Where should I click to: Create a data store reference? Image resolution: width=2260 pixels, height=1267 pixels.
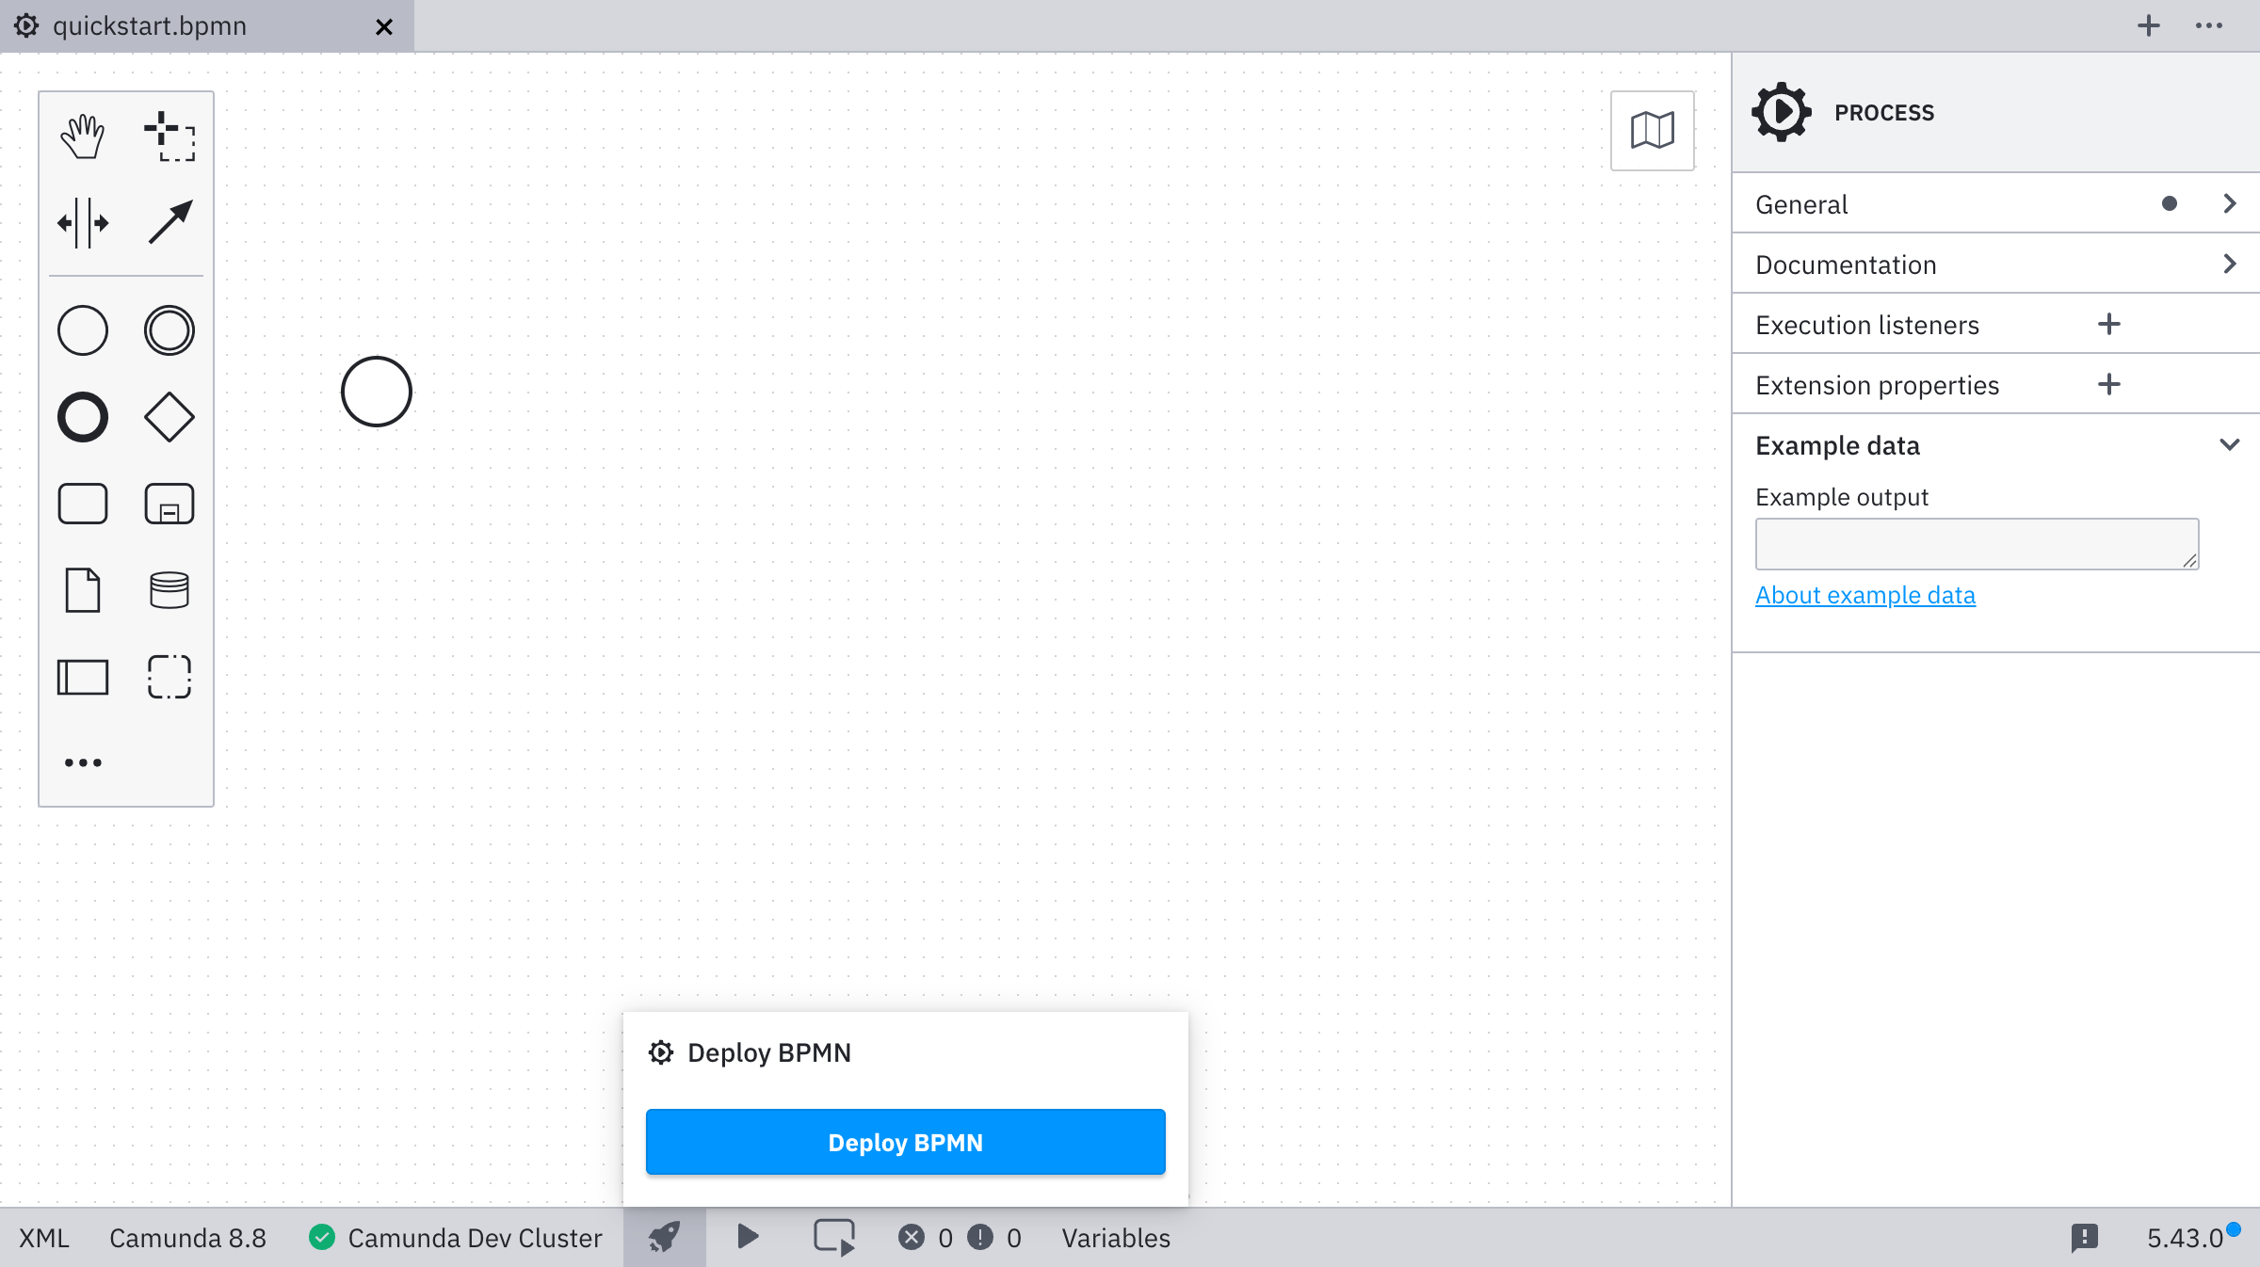169,590
